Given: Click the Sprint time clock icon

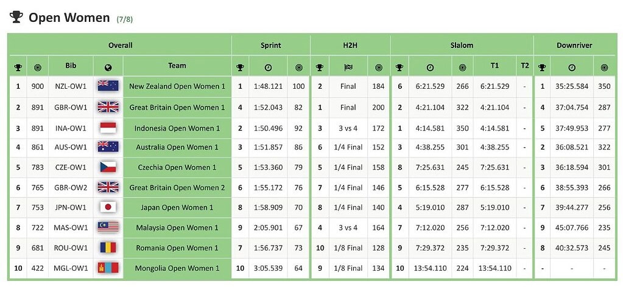Looking at the screenshot, I should coord(269,67).
